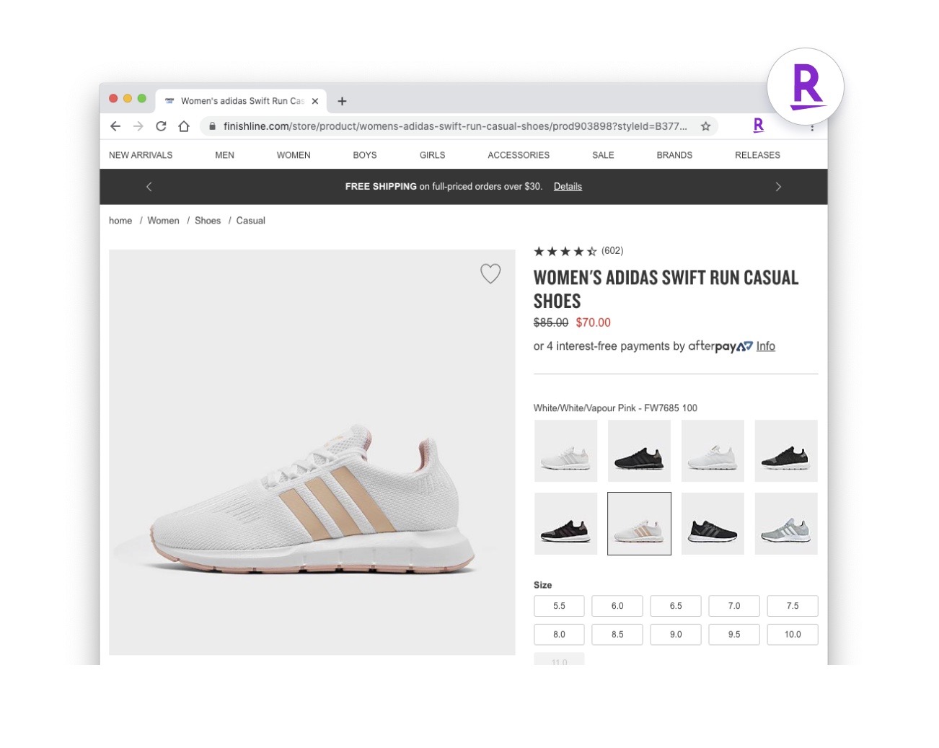The image size is (939, 748).
Task: Choose size 10.0
Action: [x=793, y=635]
